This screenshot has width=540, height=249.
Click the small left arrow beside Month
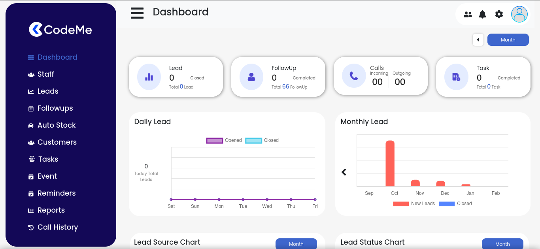tap(478, 40)
